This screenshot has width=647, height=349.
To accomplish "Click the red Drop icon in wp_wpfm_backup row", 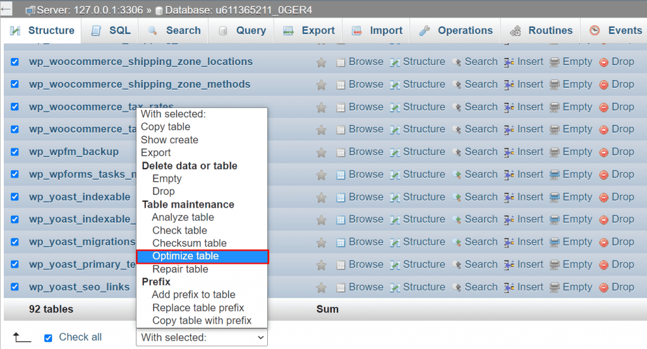I will (x=603, y=153).
